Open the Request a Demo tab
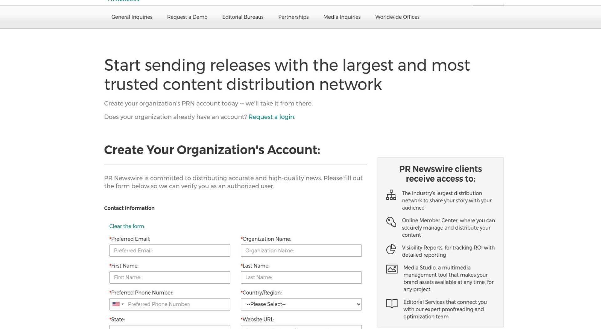This screenshot has height=329, width=601. pos(187,17)
